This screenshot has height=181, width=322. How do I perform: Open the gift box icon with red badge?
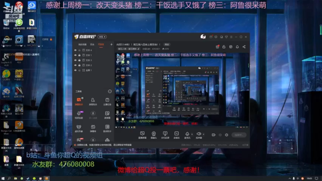(x=217, y=47)
